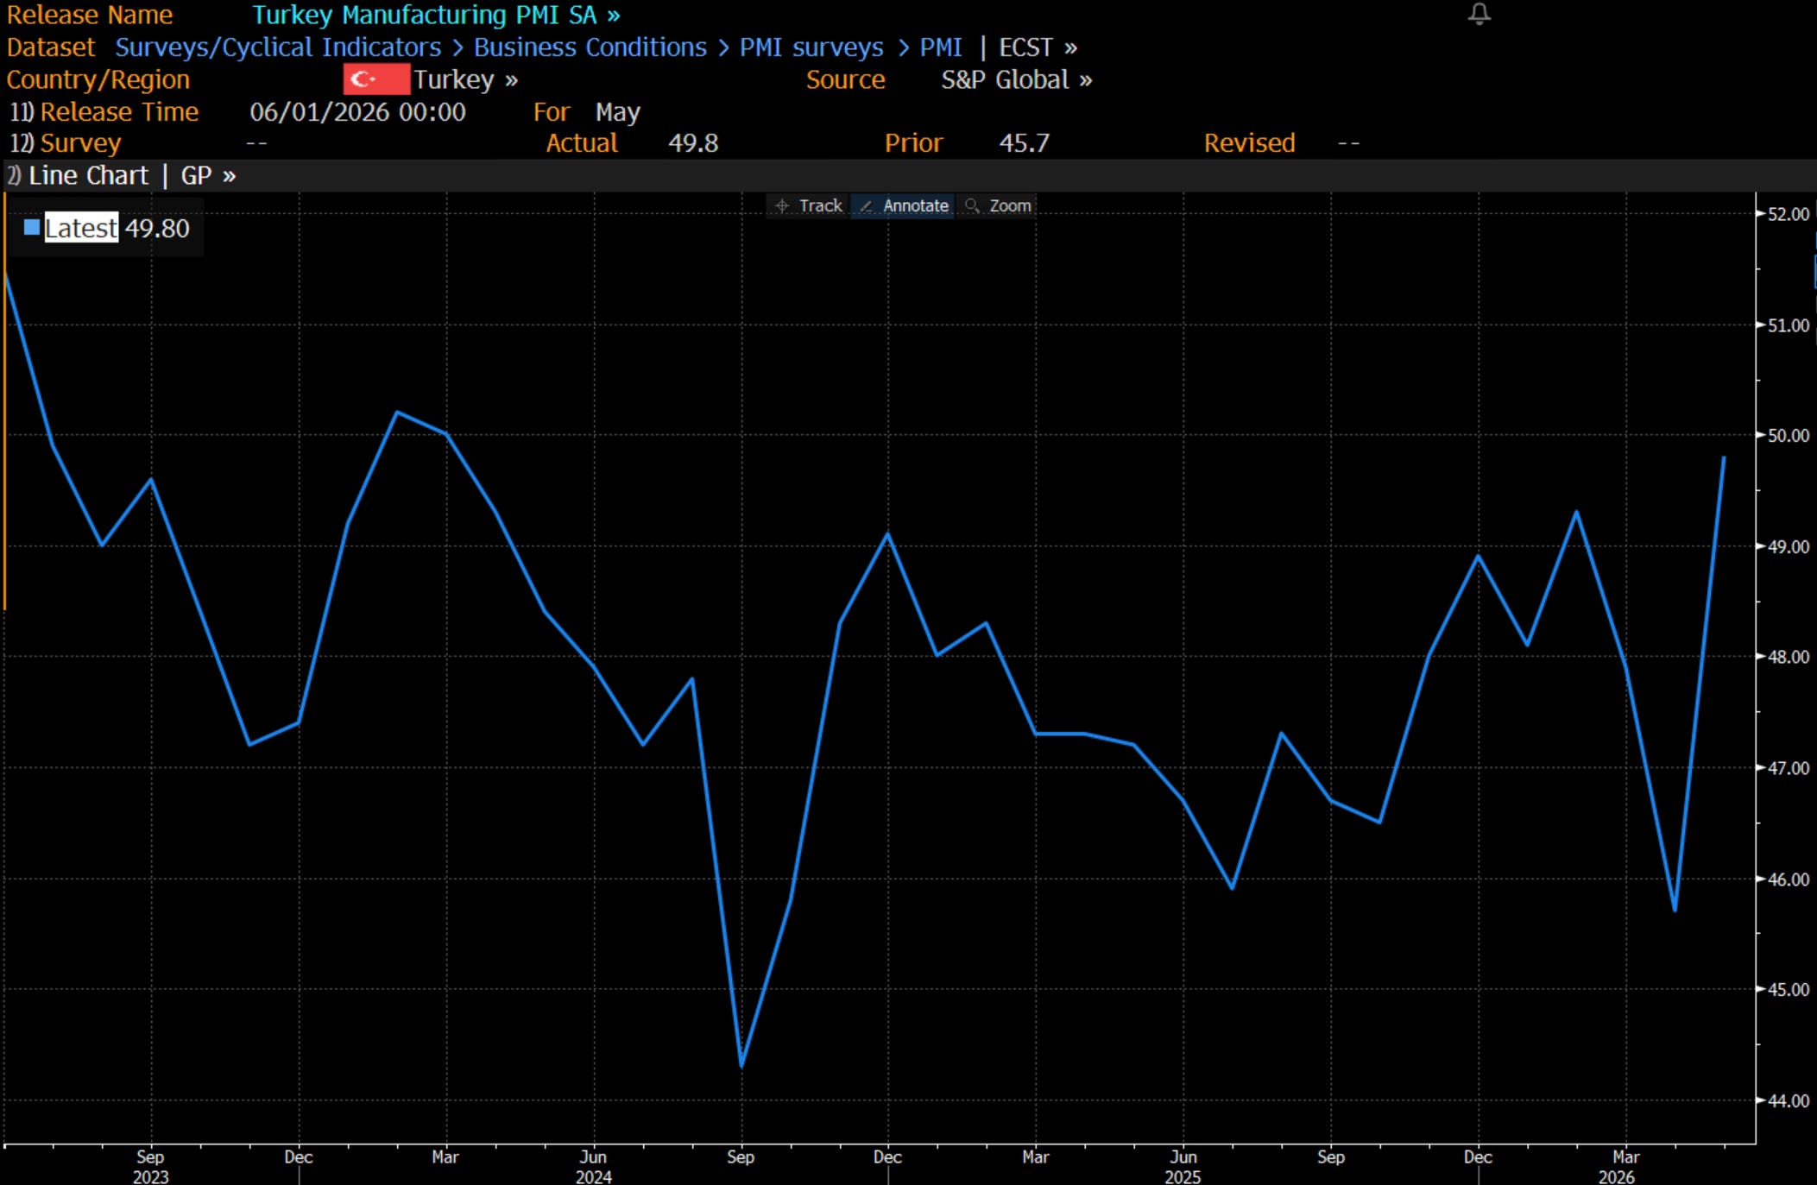The image size is (1817, 1185).
Task: Select the Track crosshair tool
Action: 808,205
